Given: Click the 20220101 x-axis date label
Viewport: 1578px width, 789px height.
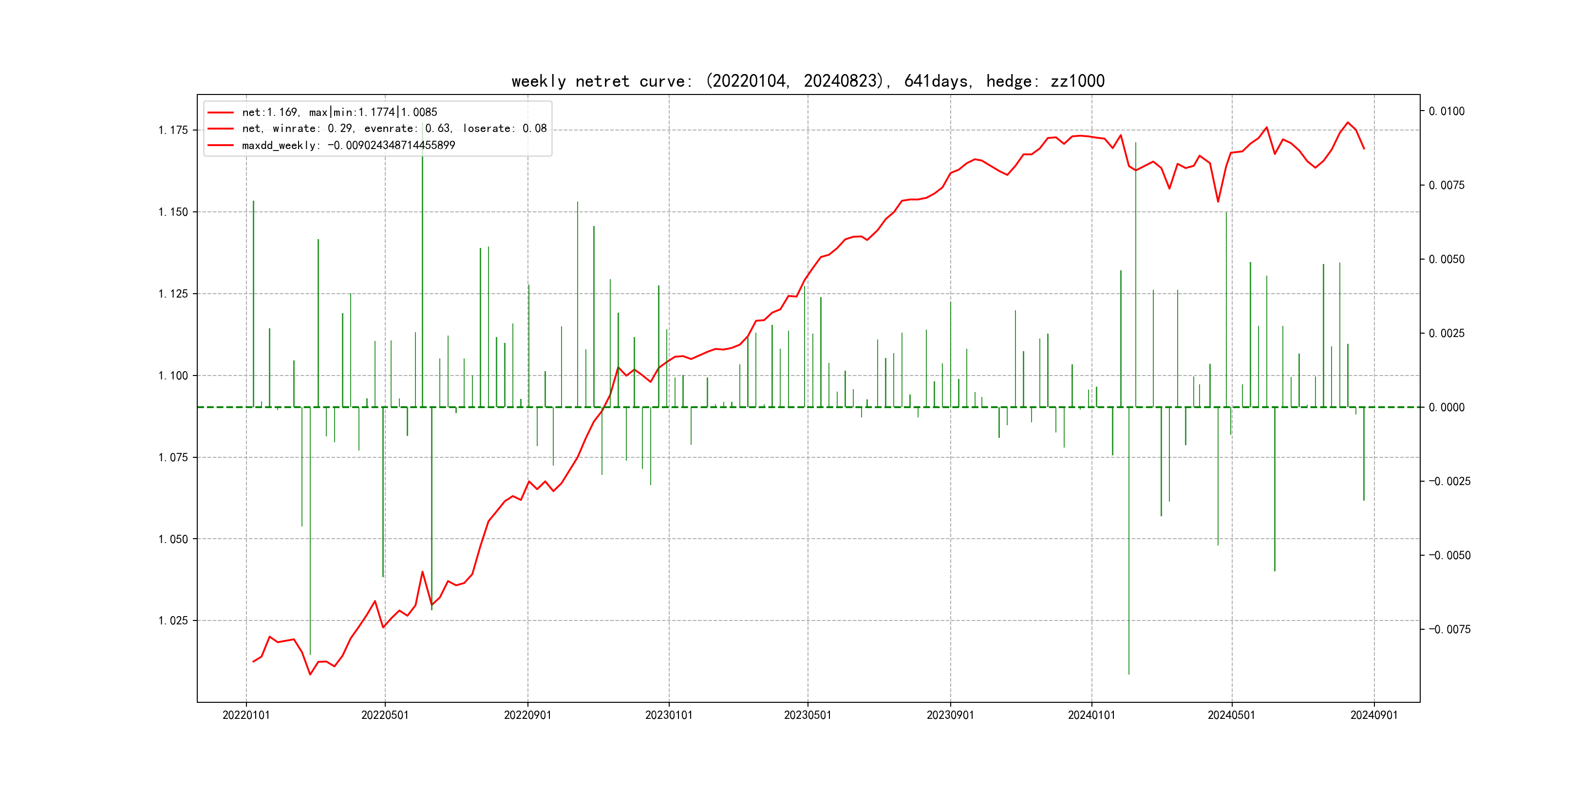Looking at the screenshot, I should click(x=246, y=715).
